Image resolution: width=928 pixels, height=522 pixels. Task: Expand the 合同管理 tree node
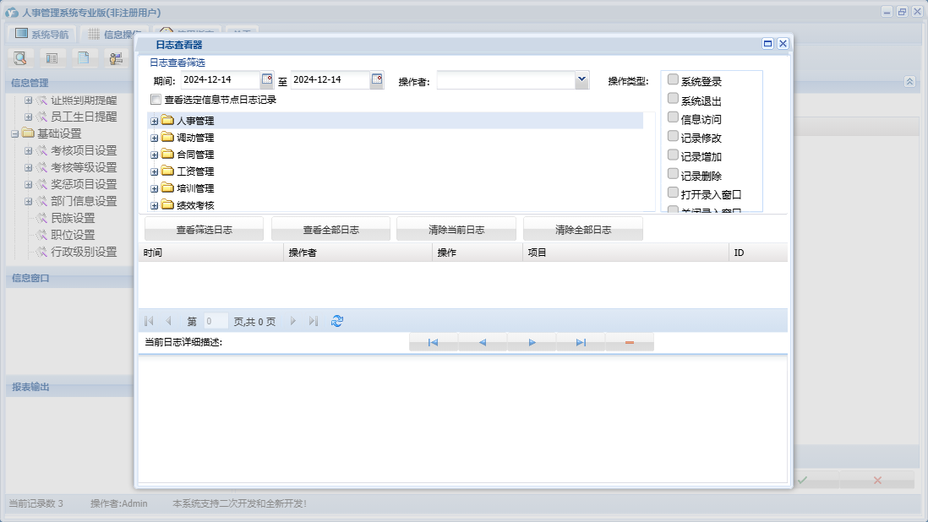(154, 155)
